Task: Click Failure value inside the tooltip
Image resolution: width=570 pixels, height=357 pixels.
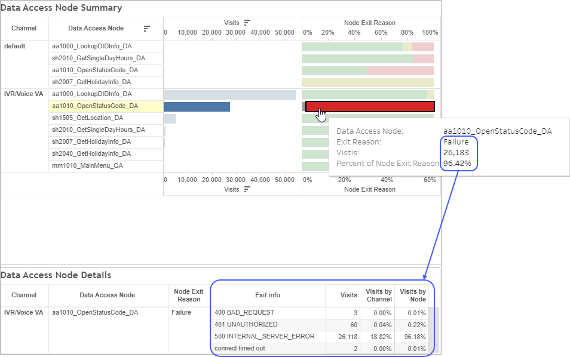Action: pos(455,141)
